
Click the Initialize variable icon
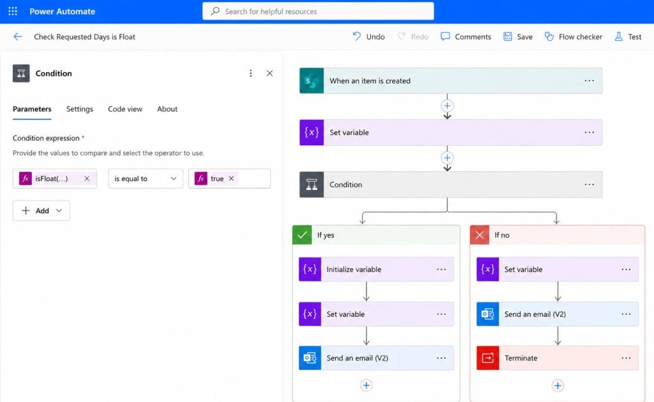[310, 269]
